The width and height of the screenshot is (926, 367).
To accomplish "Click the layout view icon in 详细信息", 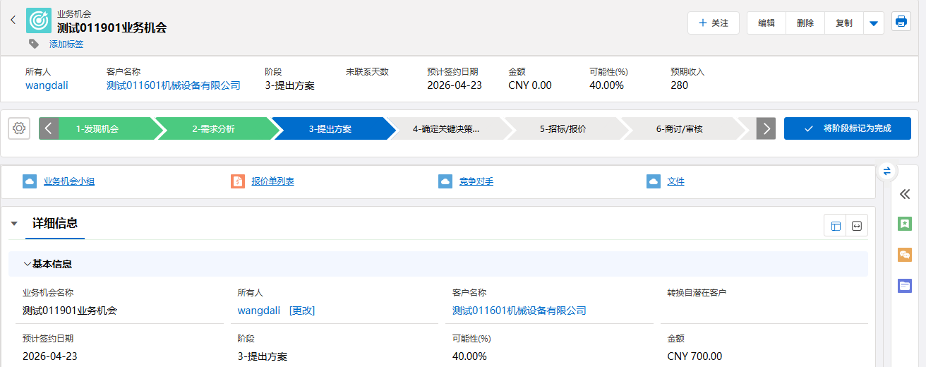I will (x=836, y=226).
